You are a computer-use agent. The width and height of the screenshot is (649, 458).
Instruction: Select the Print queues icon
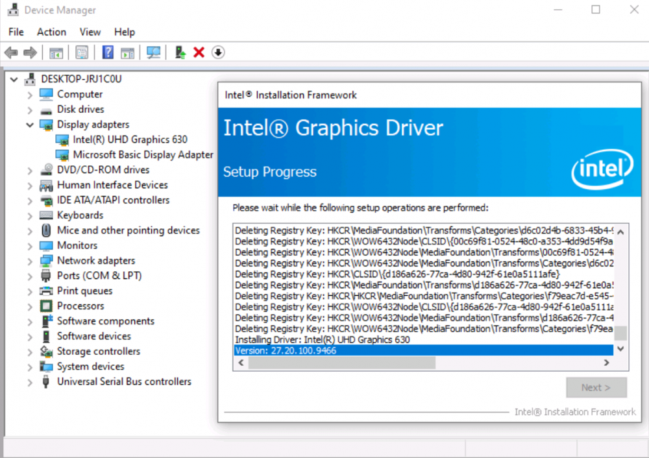coord(46,291)
